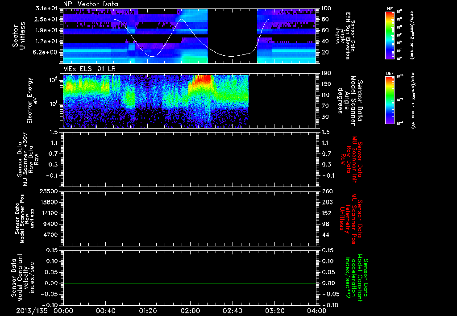Image resolution: width=457 pixels, height=316 pixels.
Task: Click the DEF label above the color bar
Action: click(x=390, y=74)
